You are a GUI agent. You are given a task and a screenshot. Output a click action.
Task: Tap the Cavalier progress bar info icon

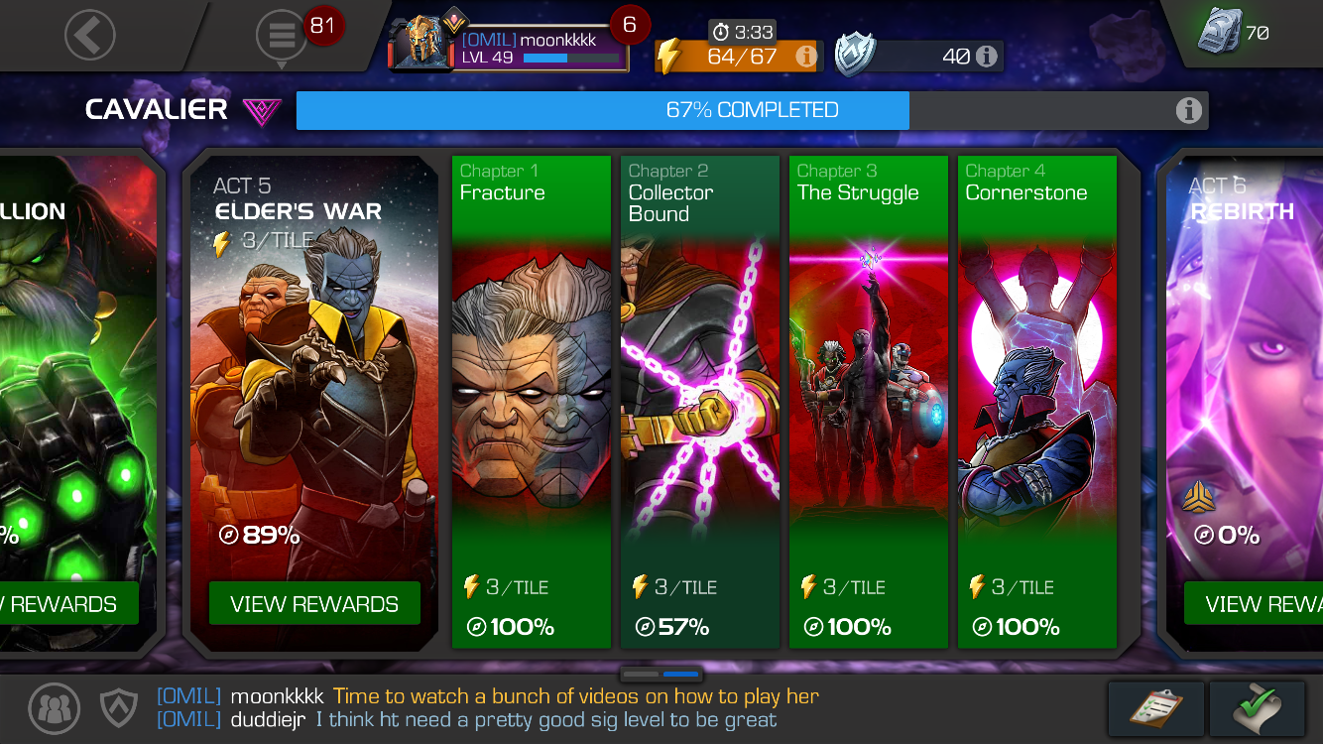point(1188,110)
